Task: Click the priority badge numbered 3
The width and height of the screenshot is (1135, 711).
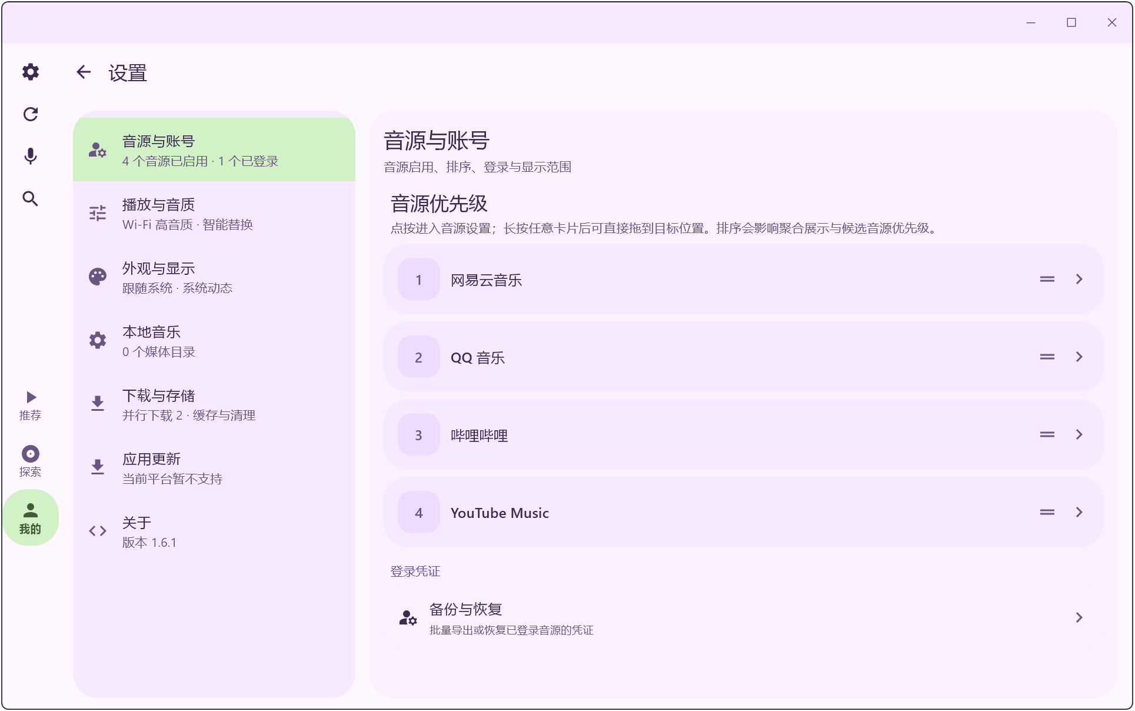Action: coord(419,435)
